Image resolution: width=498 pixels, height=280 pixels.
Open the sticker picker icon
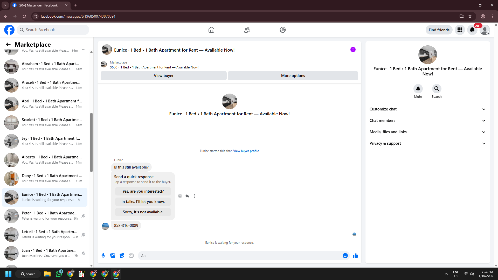122,256
